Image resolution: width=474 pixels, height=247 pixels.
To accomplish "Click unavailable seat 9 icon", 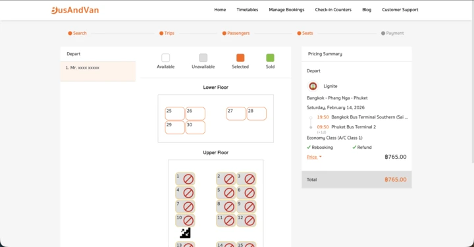I will [250, 207].
